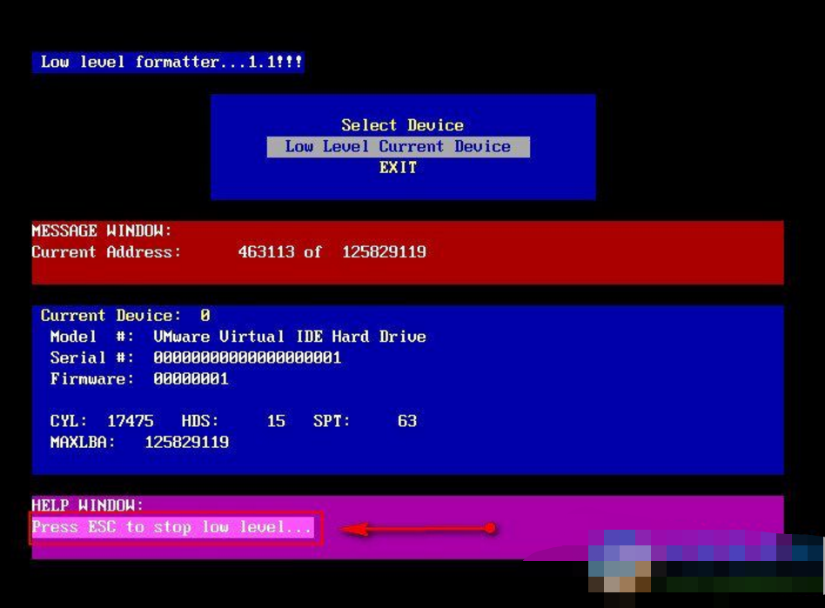This screenshot has height=608, width=825.
Task: Click the total address 125829119 in message window
Action: (x=384, y=252)
